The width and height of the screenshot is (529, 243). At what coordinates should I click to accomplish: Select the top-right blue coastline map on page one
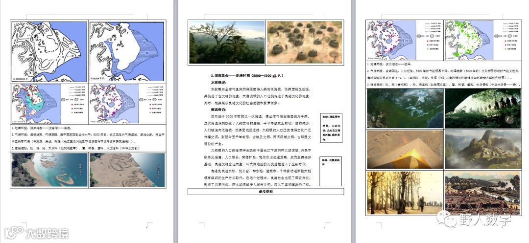pyautogui.click(x=127, y=51)
